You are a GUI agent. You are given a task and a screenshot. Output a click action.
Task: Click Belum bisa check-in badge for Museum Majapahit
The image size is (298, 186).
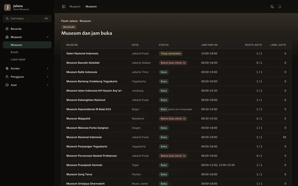pyautogui.click(x=173, y=119)
